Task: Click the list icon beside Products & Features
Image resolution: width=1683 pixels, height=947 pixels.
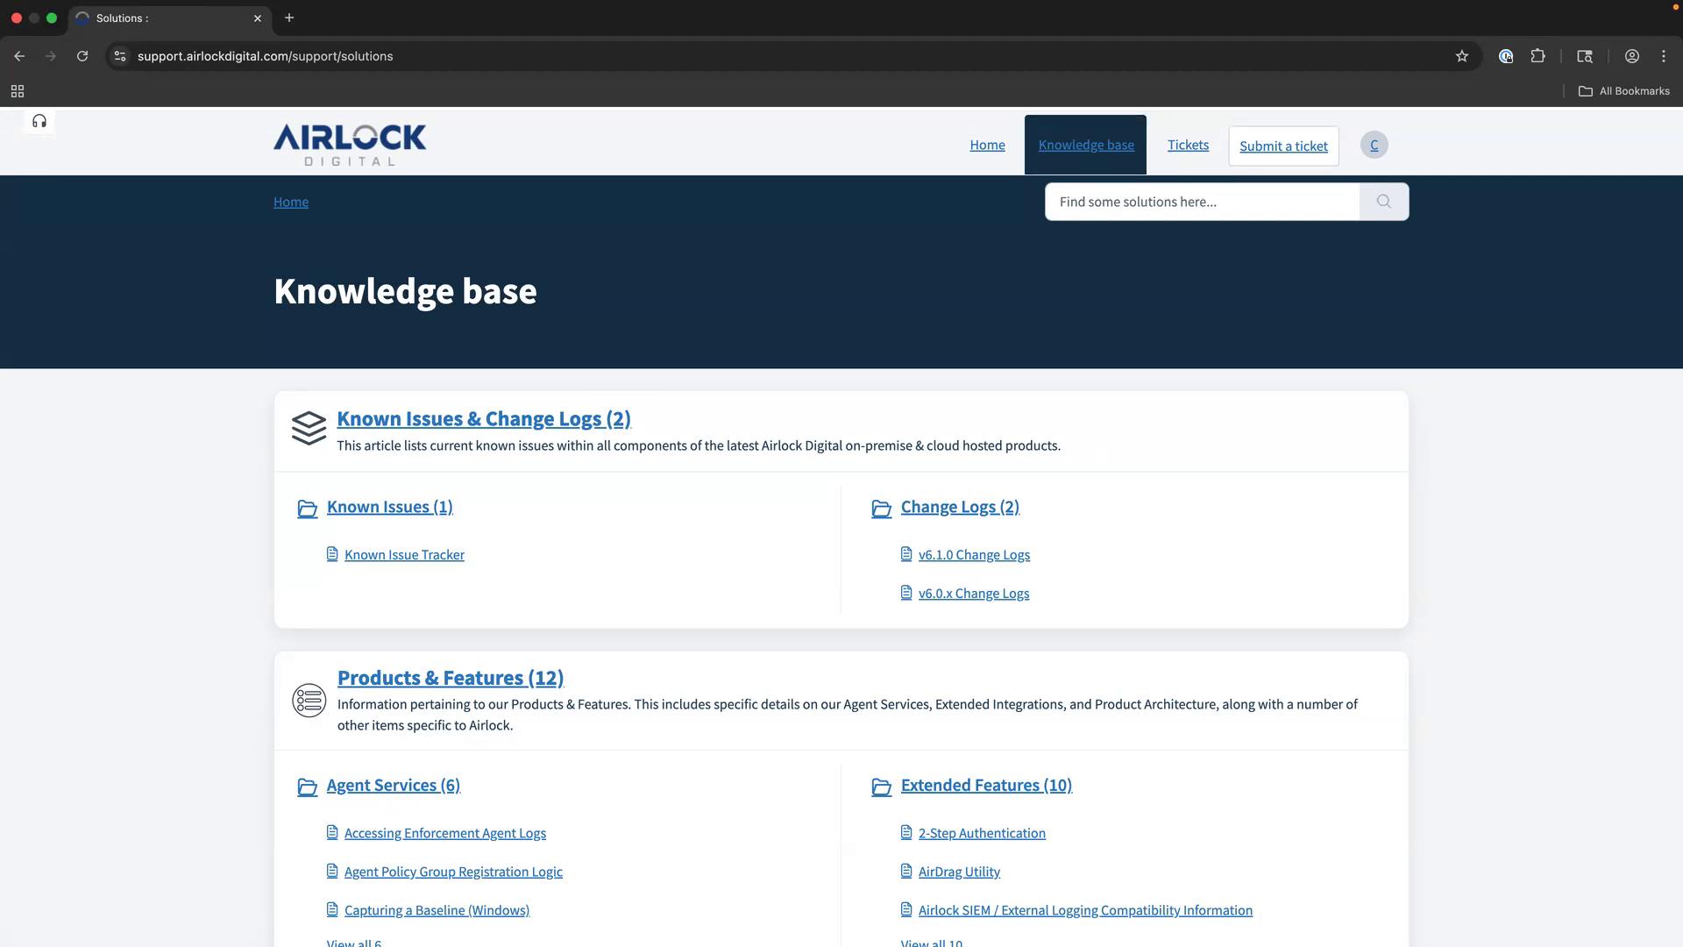Action: point(309,701)
